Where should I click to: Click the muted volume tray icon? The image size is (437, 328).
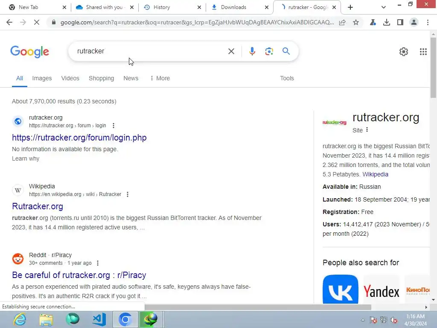394,320
